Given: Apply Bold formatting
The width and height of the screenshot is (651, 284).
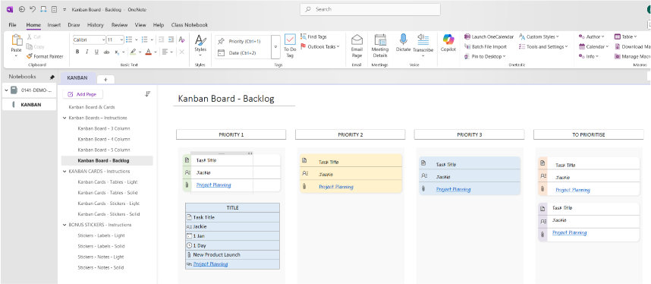Looking at the screenshot, I should point(77,52).
